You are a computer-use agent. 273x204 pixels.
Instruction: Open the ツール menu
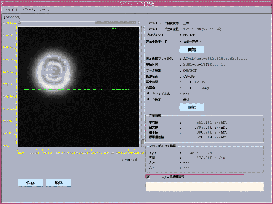coord(44,10)
